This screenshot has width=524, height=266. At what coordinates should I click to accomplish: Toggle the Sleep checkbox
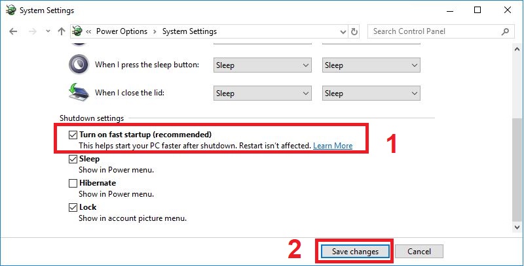[73, 159]
